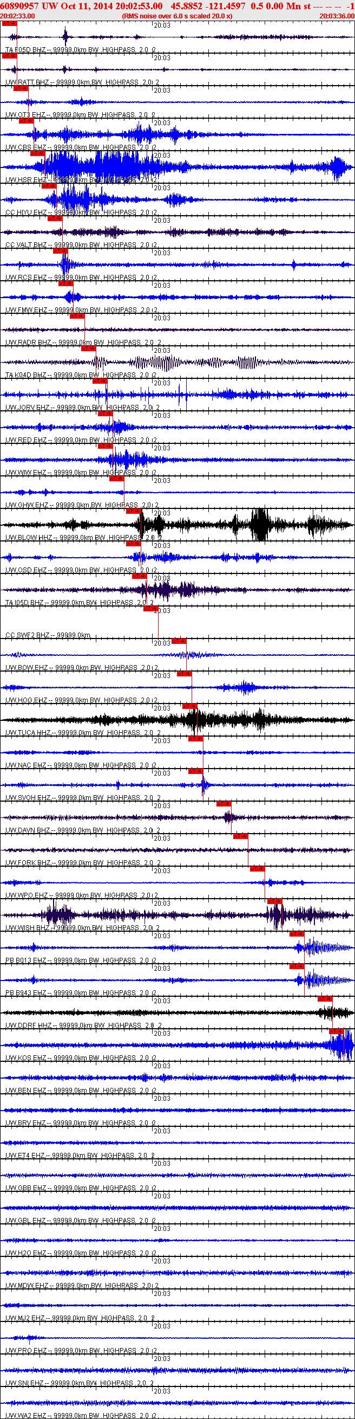Click the RMS noise scaling note in the header
Image resolution: width=355 pixels, height=1419 pixels.
click(x=177, y=16)
